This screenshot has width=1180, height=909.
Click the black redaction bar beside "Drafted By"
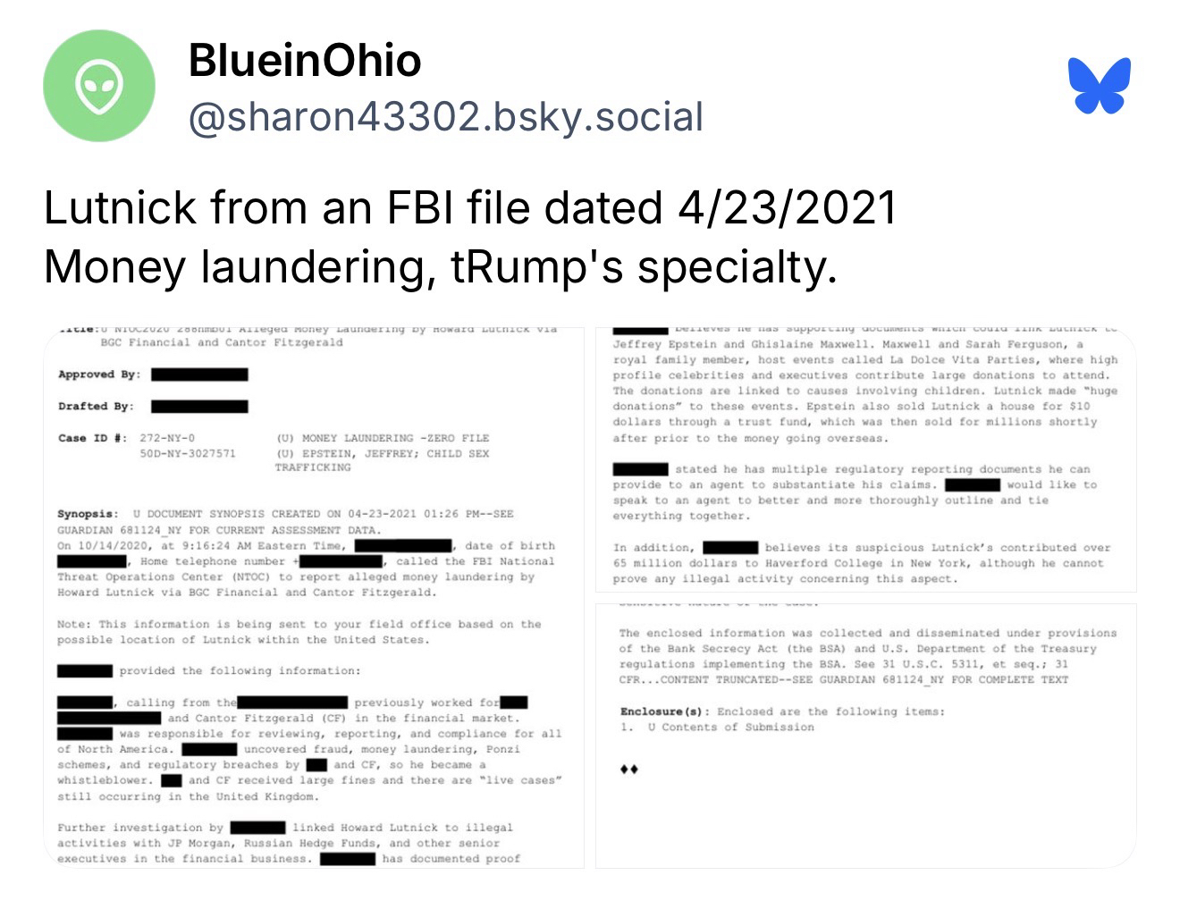tap(199, 407)
